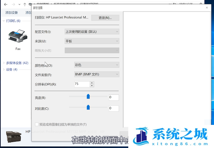This screenshot has height=148, width=214.
Task: Click the 亮度 value input box
Action: tap(114, 97)
